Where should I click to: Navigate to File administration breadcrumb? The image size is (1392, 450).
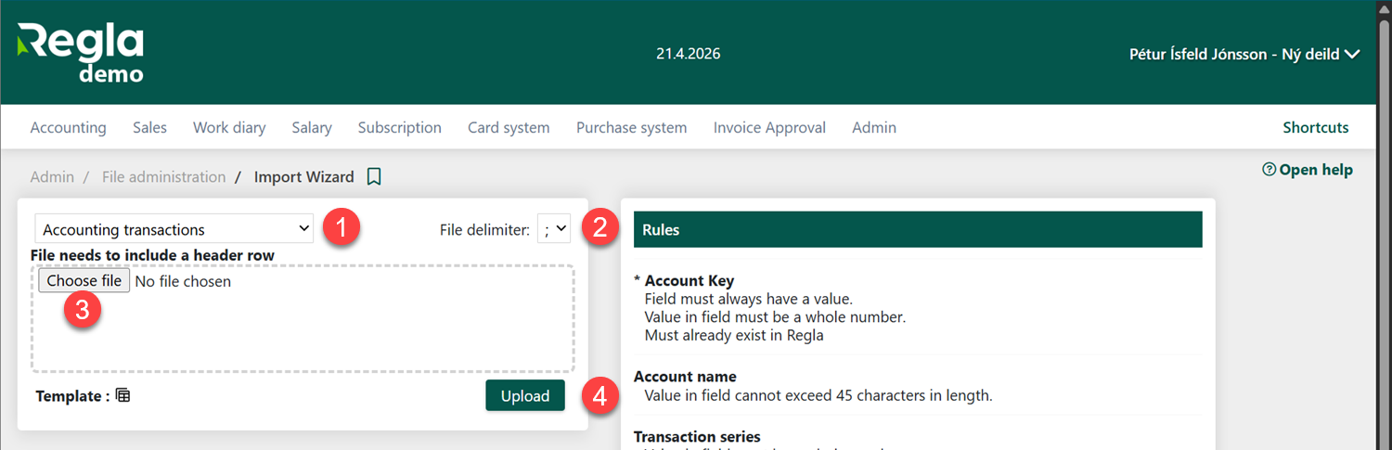pyautogui.click(x=163, y=176)
